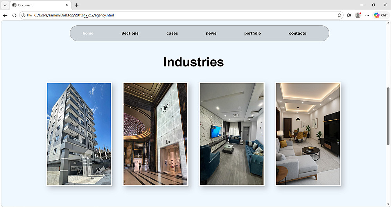Click the address bar showing agency.html

pyautogui.click(x=181, y=15)
